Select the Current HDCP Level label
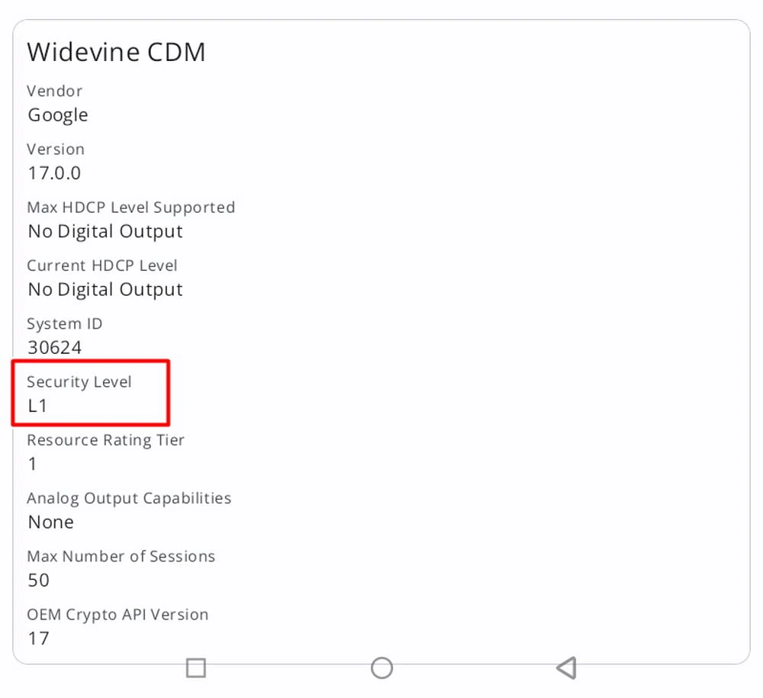The image size is (763, 698). click(x=102, y=265)
